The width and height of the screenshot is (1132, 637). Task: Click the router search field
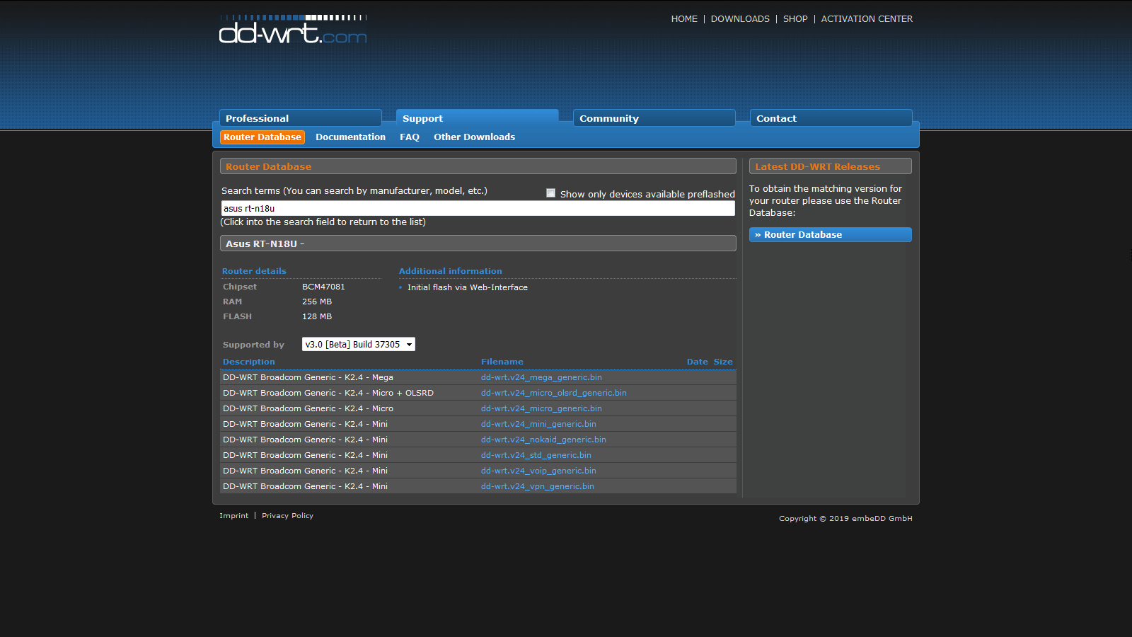click(478, 208)
